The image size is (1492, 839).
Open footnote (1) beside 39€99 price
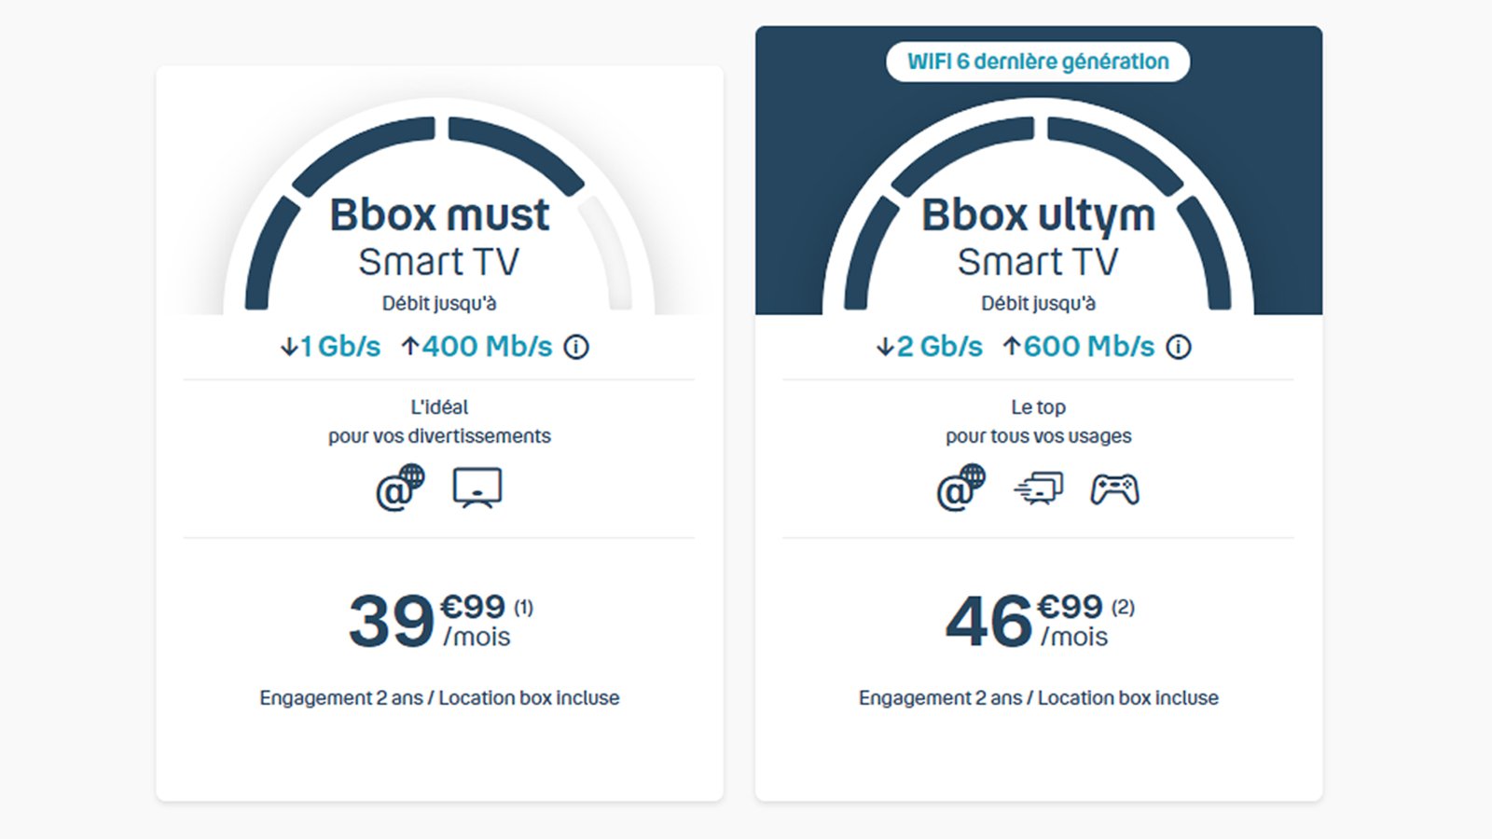524,608
